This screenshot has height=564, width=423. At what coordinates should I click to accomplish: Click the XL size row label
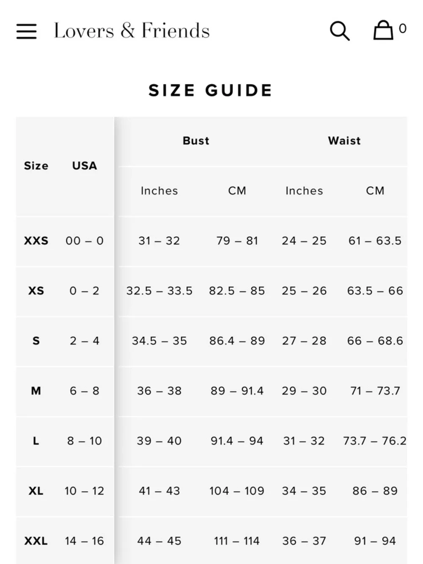pyautogui.click(x=36, y=491)
